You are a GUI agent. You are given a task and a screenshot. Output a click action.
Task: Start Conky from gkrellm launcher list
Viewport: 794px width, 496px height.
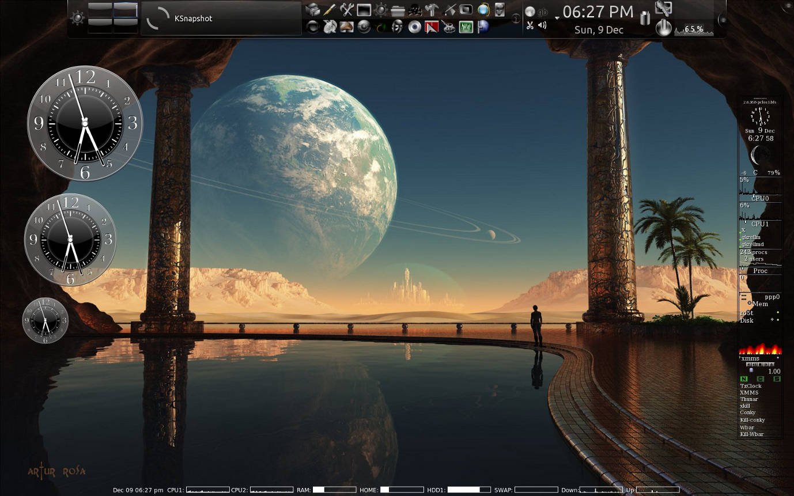pos(747,413)
